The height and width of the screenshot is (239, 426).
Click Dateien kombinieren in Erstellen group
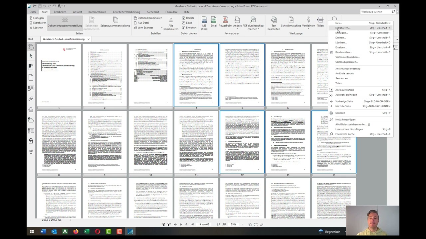[148, 18]
